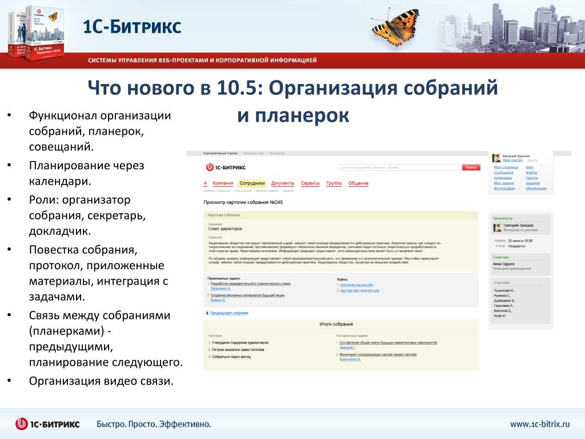Click the home icon in the portal menu
The height and width of the screenshot is (439, 585).
pyautogui.click(x=205, y=183)
